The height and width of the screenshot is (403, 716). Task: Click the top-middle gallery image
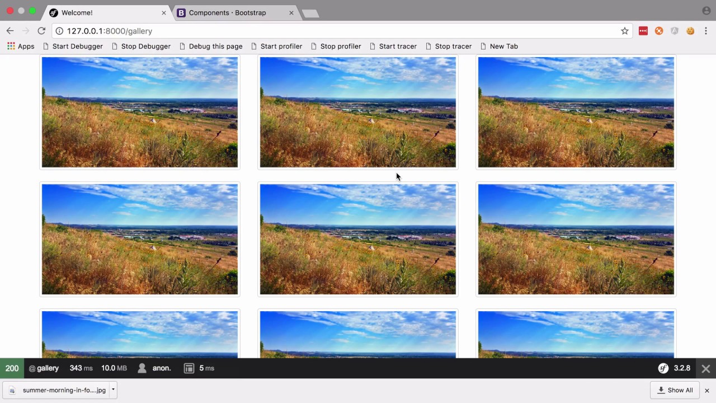[x=358, y=112]
